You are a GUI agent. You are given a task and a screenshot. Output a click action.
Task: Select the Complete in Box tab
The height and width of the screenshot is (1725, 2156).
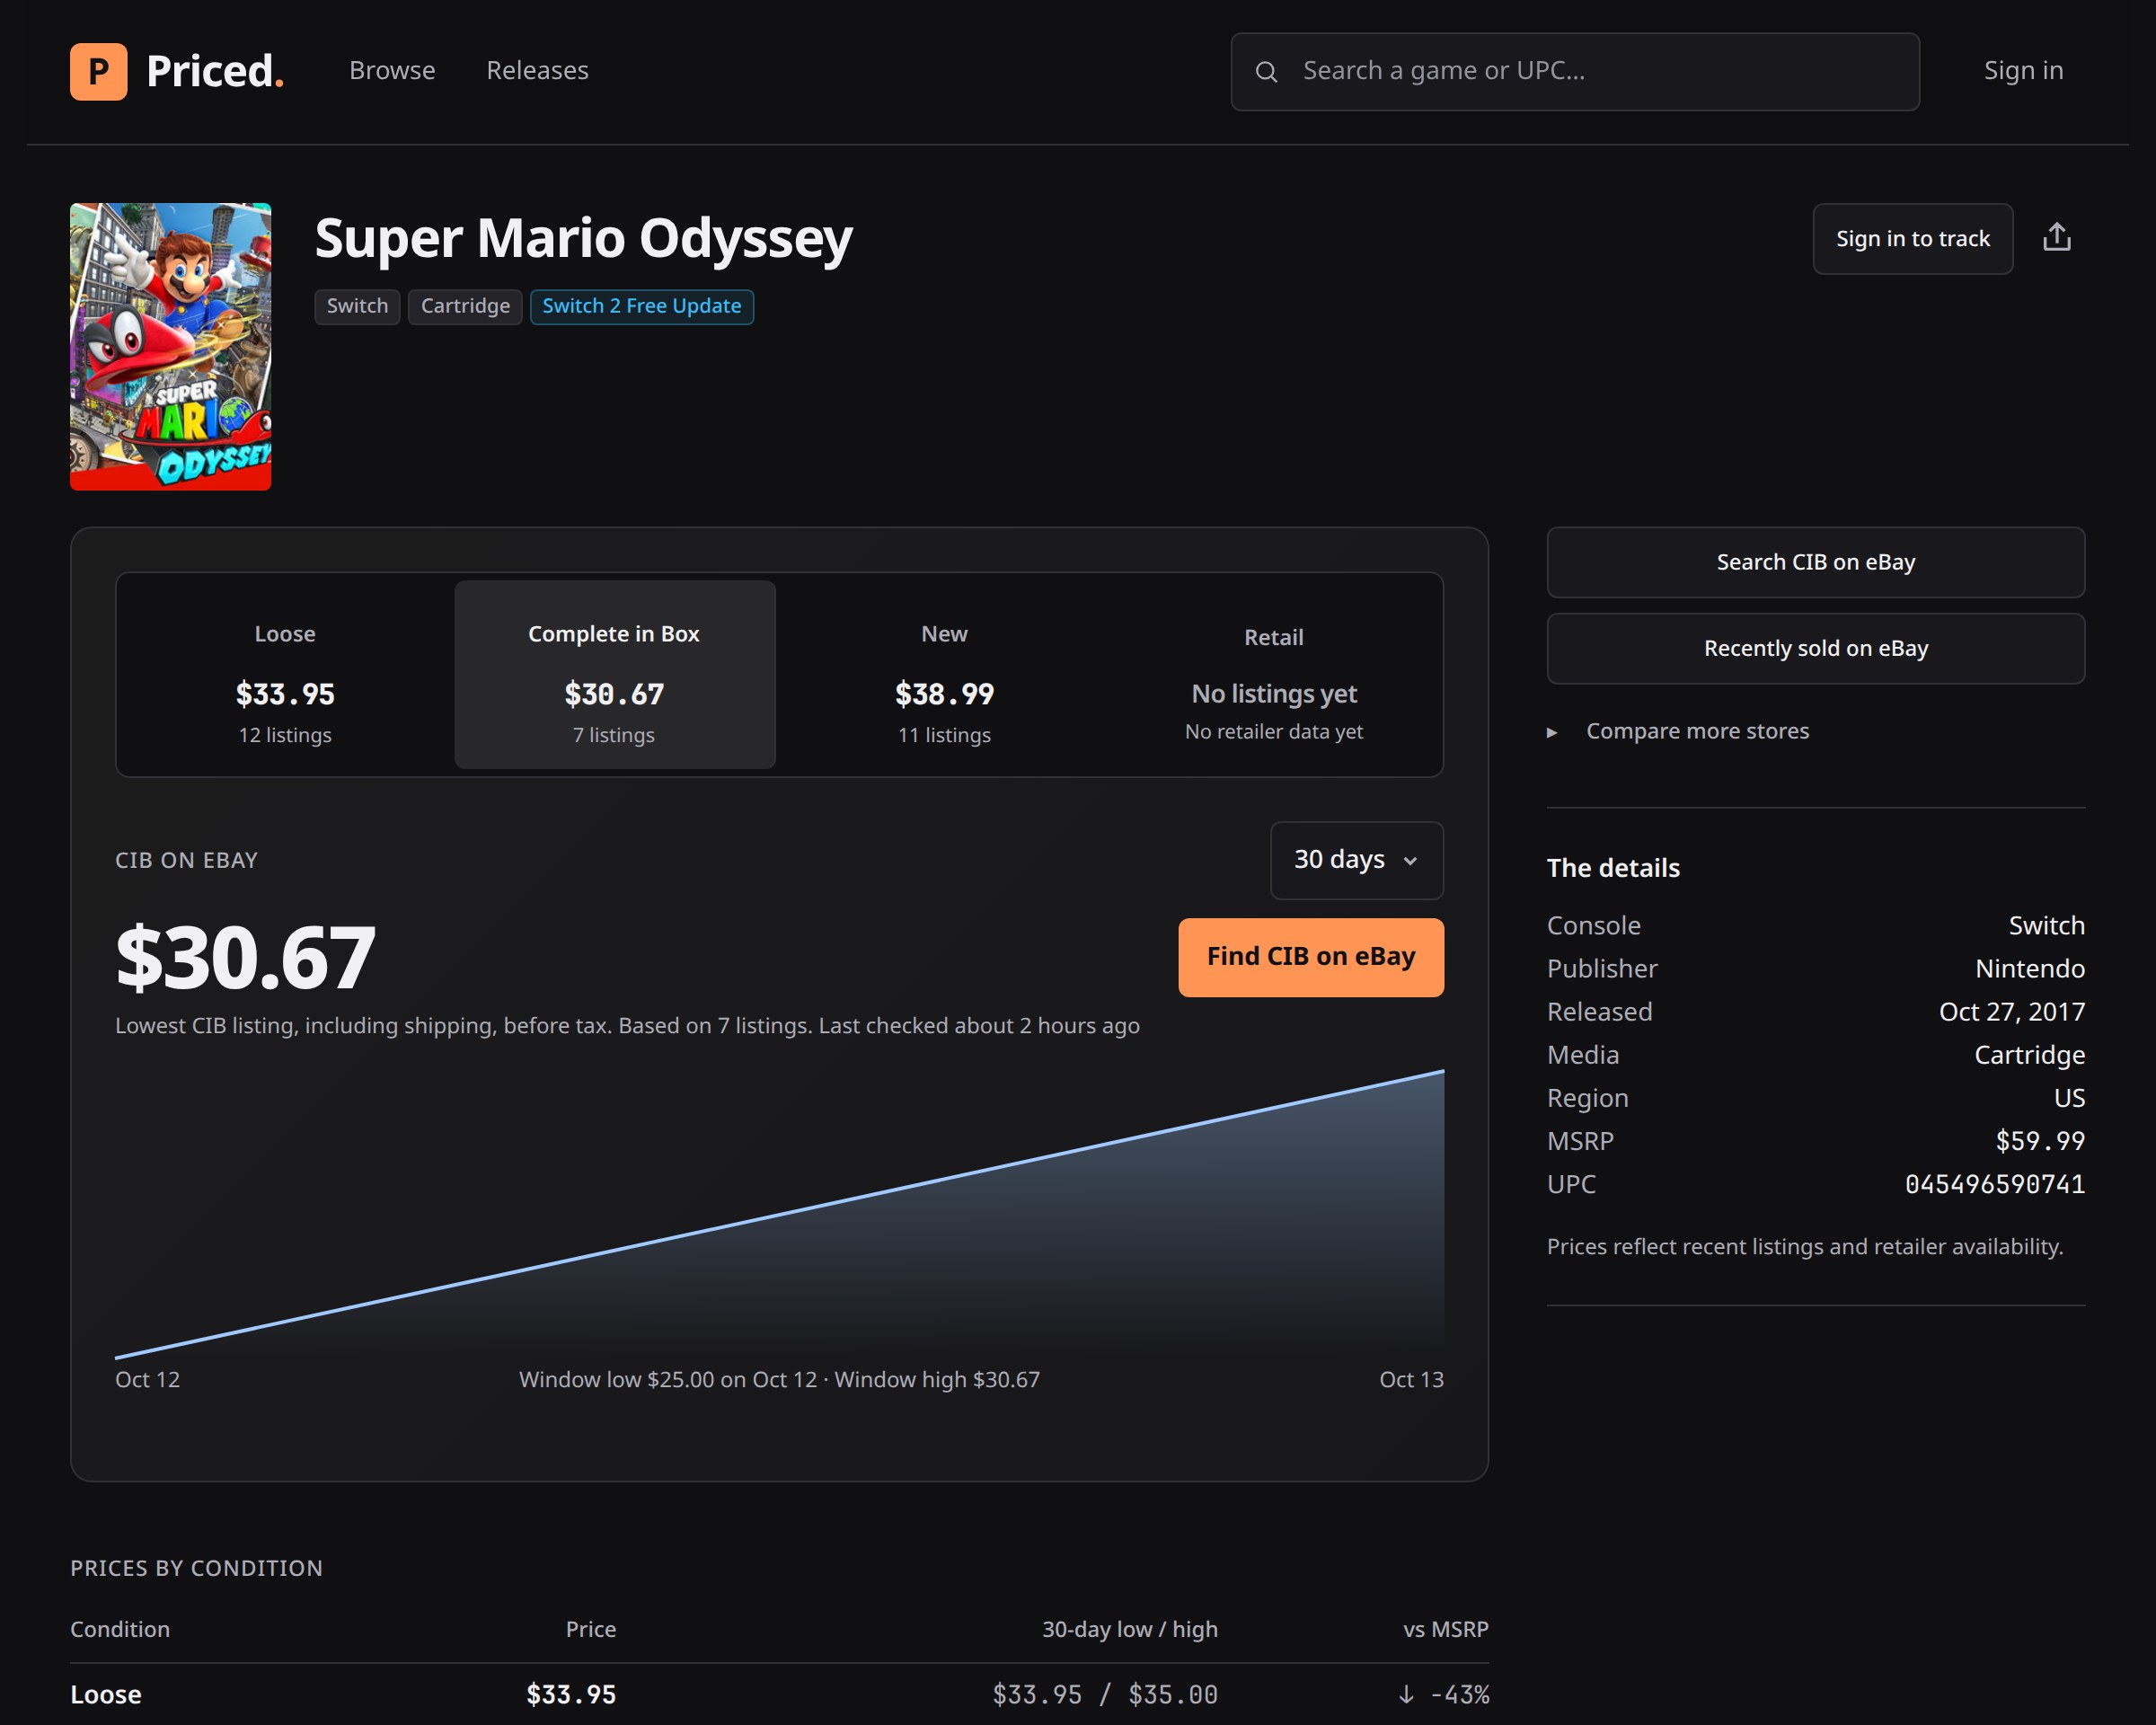click(x=614, y=675)
